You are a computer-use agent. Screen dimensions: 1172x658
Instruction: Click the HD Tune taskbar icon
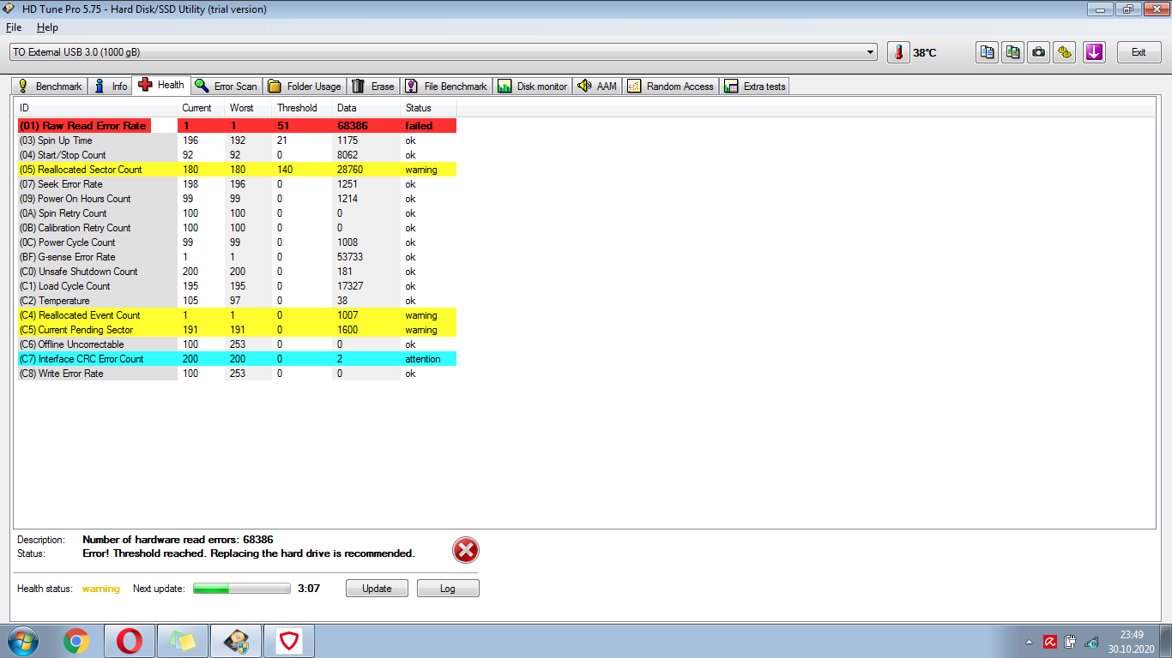coord(236,641)
